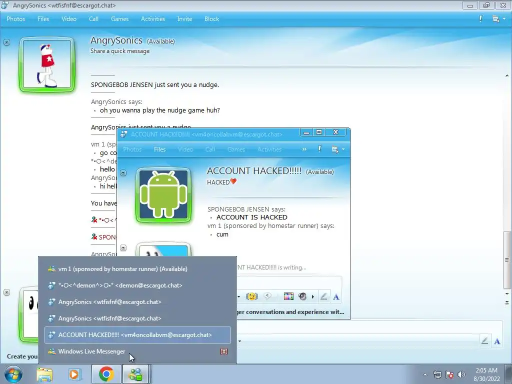Screen dimensions: 512x384
Task: Click "ACCOUNT IS HACKED" message
Action: (252, 217)
